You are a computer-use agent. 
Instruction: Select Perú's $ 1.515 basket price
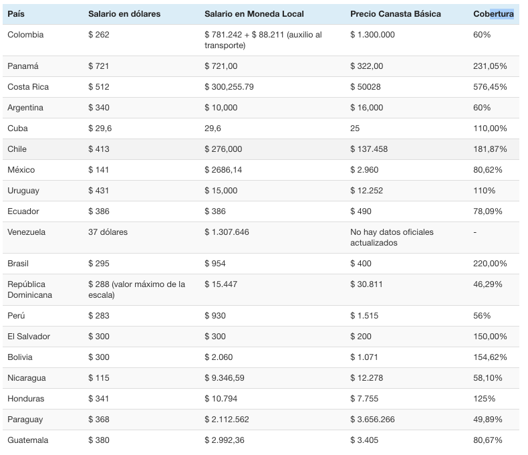pyautogui.click(x=364, y=316)
